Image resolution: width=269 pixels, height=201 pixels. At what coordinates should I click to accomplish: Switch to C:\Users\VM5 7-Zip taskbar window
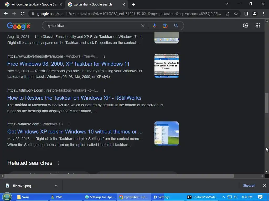pyautogui.click(x=203, y=197)
